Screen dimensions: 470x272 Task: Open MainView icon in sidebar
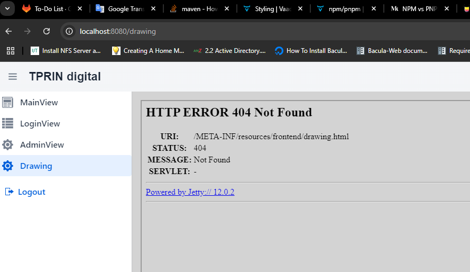(x=8, y=103)
